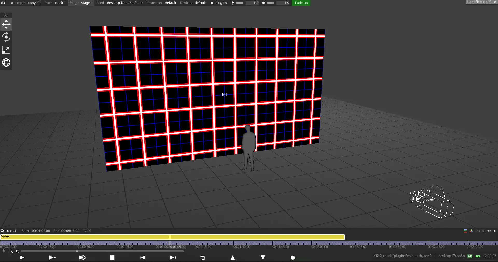Screen dimensions: 498x262
Task: Open the desktop-i7cno6p feeds menu
Action: [x=125, y=3]
